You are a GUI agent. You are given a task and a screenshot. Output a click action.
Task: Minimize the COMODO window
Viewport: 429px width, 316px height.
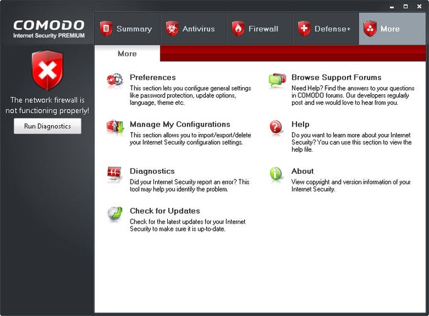pos(392,6)
